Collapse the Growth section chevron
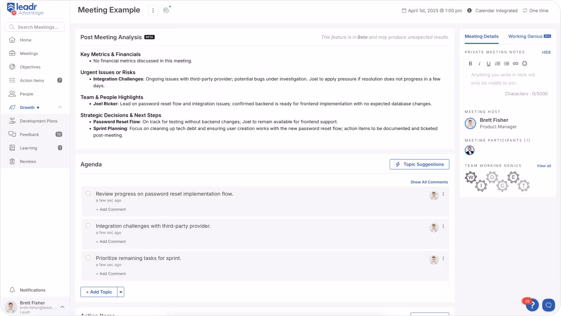 click(x=60, y=107)
